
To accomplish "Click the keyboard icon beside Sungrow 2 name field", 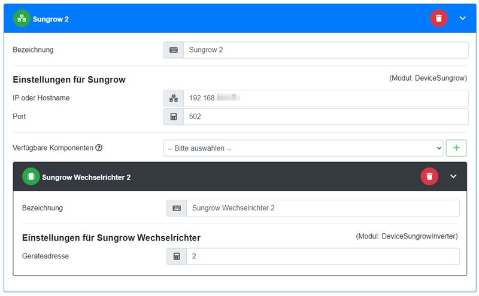I will (174, 50).
